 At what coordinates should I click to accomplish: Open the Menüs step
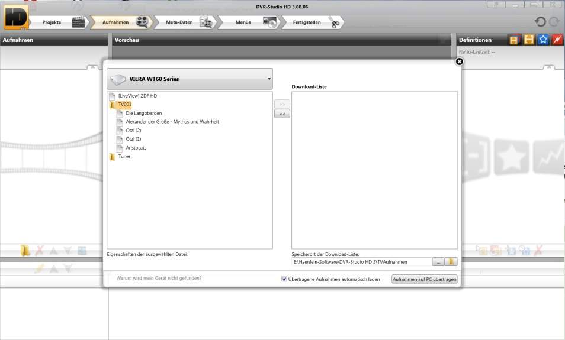pyautogui.click(x=249, y=22)
